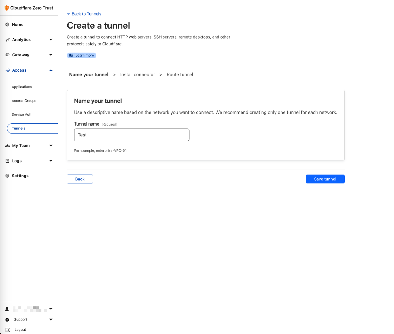Viewport: 394px width, 334px height.
Task: Focus the Tunnel name input field
Action: (132, 135)
